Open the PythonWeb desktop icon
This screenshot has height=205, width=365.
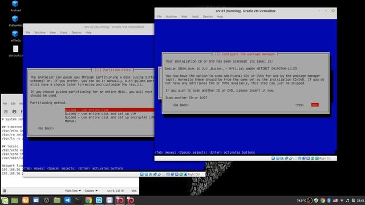click(15, 21)
